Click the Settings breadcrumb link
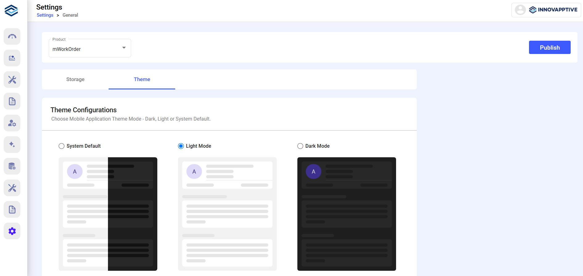The height and width of the screenshot is (276, 583). tap(45, 15)
